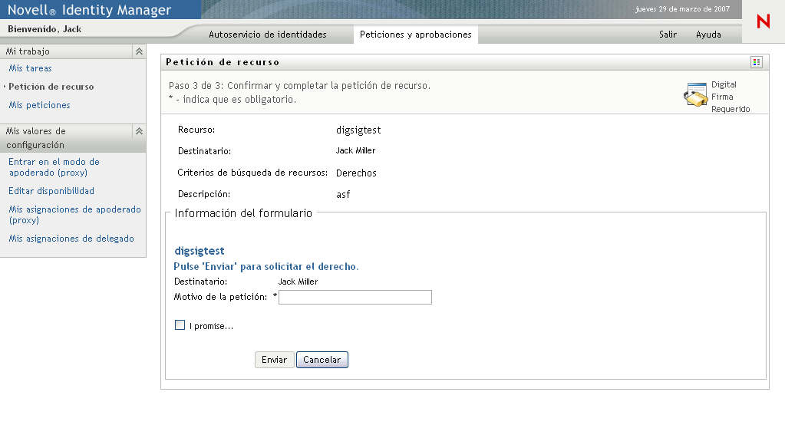Click the 'Paso 3 de 3' instruction text
This screenshot has width=785, height=438.
pos(299,86)
